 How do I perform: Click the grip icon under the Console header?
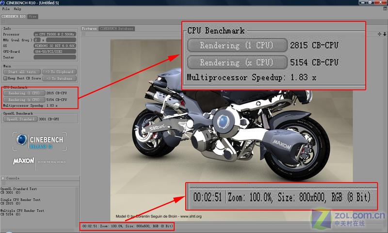point(3,183)
